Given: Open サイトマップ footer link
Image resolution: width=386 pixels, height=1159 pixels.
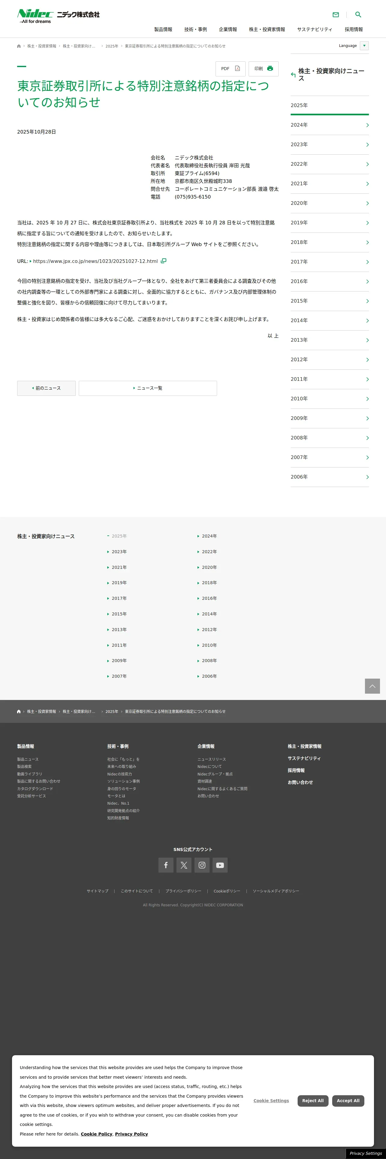Looking at the screenshot, I should (98, 891).
